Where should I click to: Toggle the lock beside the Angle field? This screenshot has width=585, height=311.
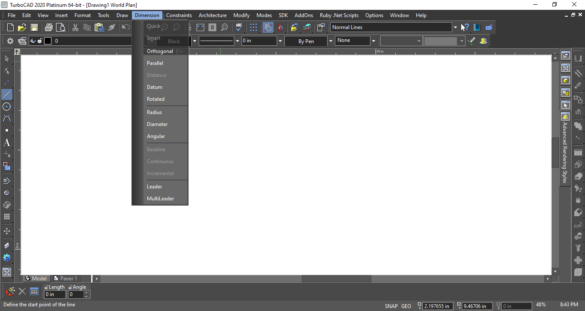click(x=71, y=287)
